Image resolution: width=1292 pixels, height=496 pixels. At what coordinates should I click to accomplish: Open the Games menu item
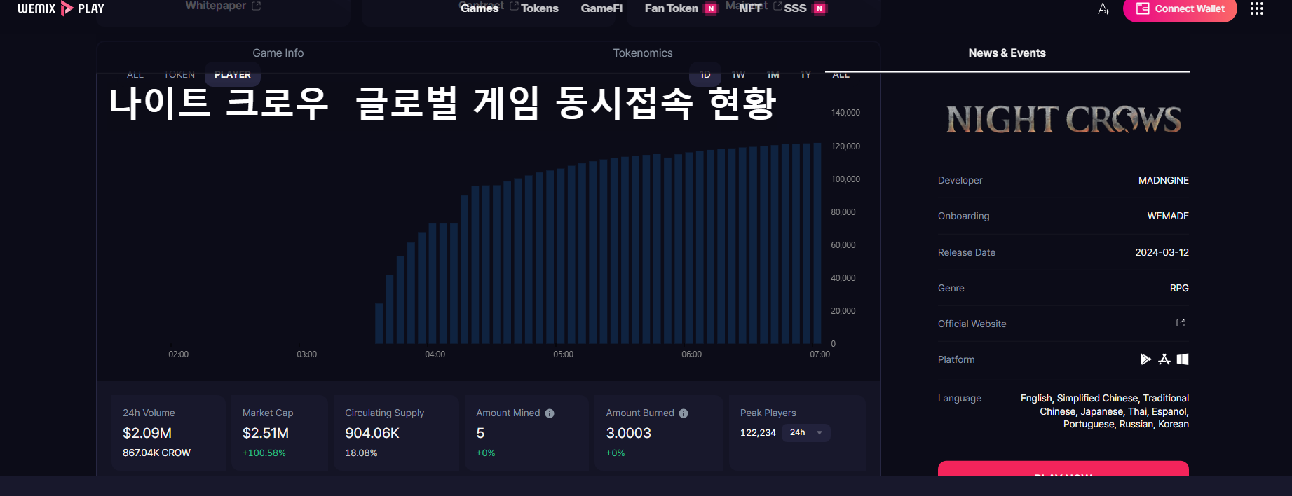pos(480,8)
